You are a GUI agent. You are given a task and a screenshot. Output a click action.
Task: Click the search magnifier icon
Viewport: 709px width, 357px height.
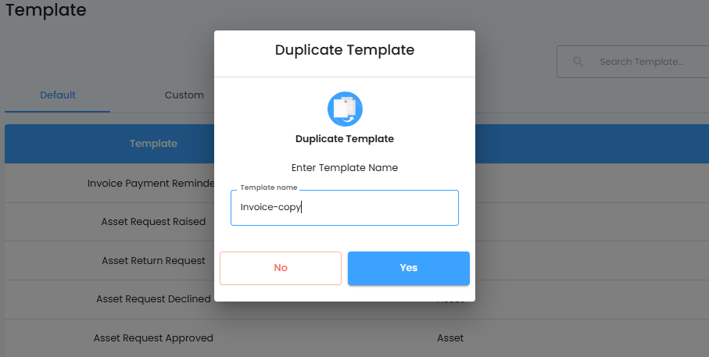pos(578,62)
